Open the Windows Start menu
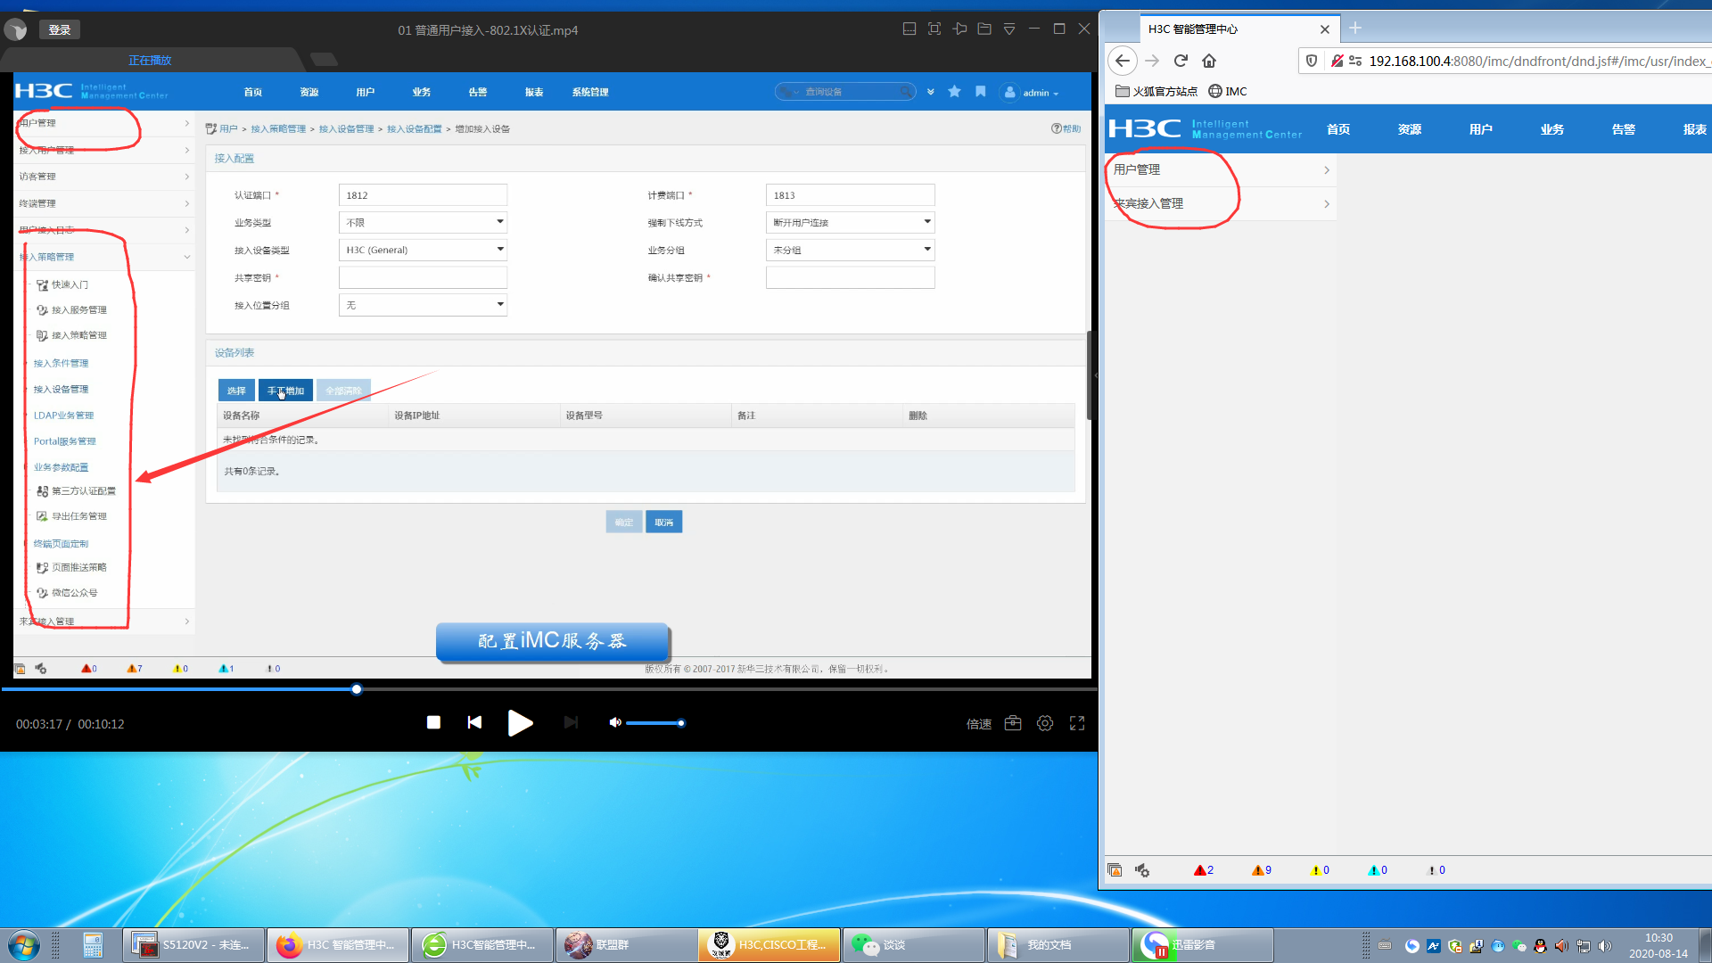 pos(24,944)
